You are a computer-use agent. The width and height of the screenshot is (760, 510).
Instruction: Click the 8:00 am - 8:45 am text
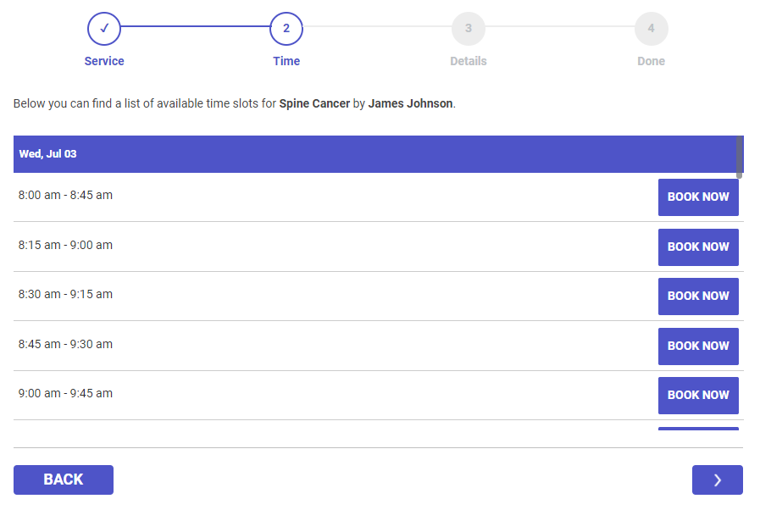click(x=65, y=195)
